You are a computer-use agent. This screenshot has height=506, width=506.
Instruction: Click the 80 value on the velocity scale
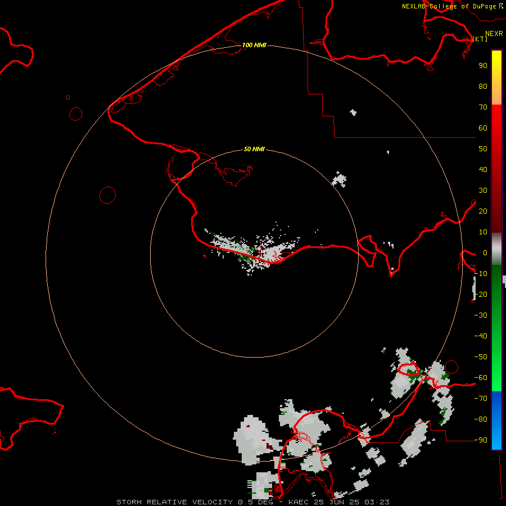483,86
